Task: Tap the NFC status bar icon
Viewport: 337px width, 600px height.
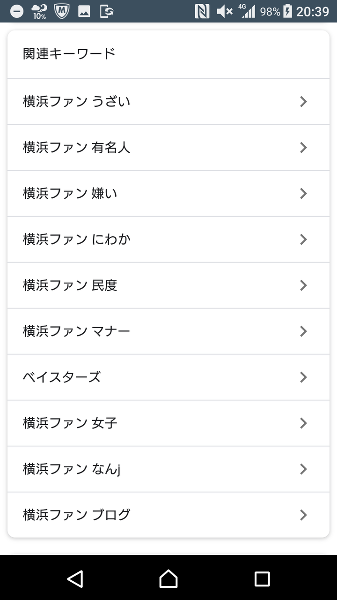Action: [202, 11]
